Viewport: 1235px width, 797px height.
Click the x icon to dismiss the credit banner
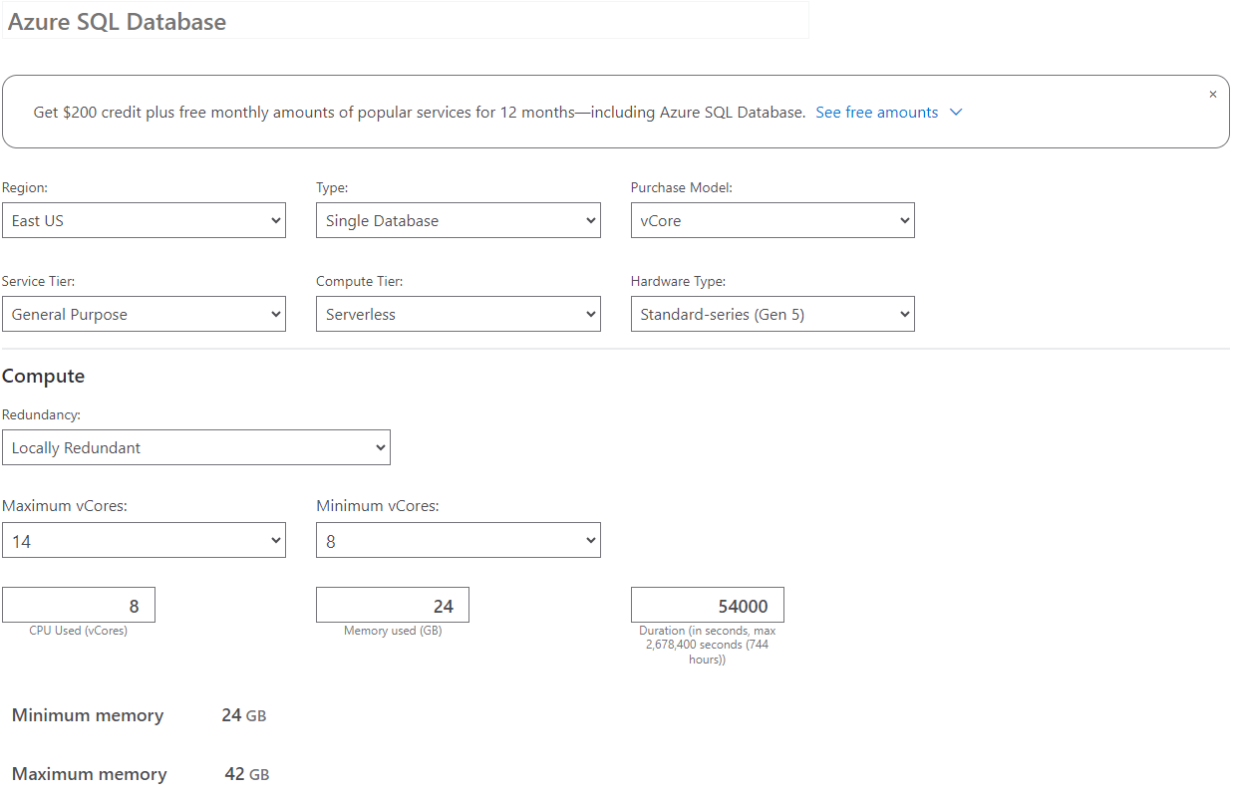(x=1212, y=94)
